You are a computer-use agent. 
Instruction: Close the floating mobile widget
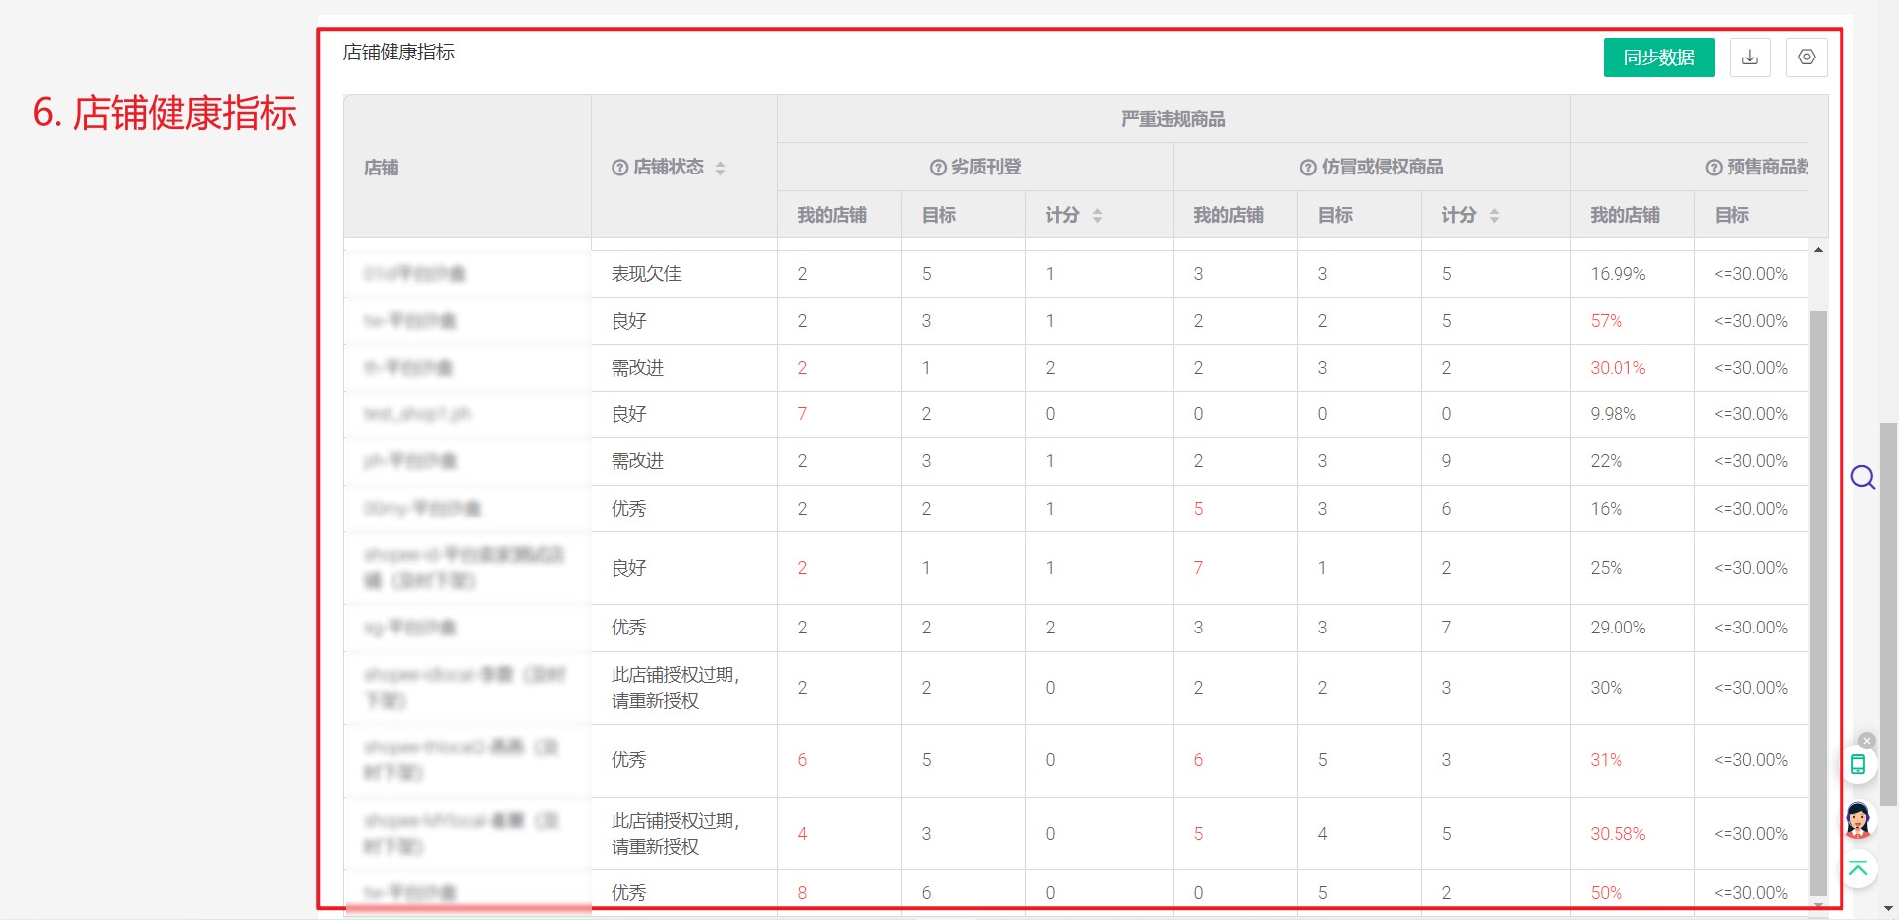pyautogui.click(x=1867, y=741)
